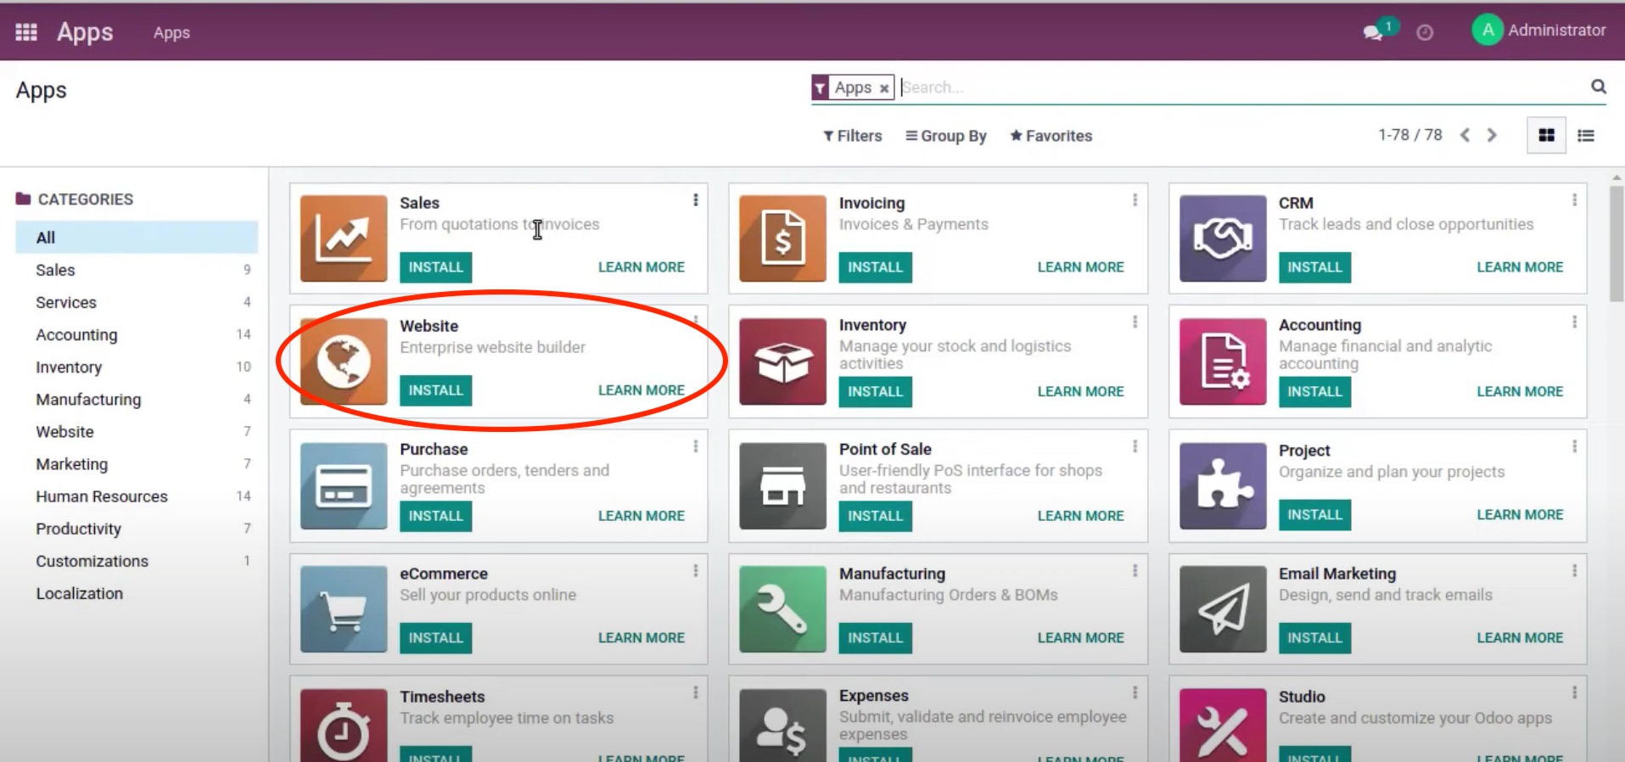Open the Group By dropdown
Image resolution: width=1625 pixels, height=762 pixels.
tap(945, 136)
